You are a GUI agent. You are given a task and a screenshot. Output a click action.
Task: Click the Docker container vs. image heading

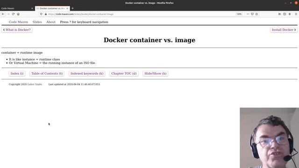[149, 40]
